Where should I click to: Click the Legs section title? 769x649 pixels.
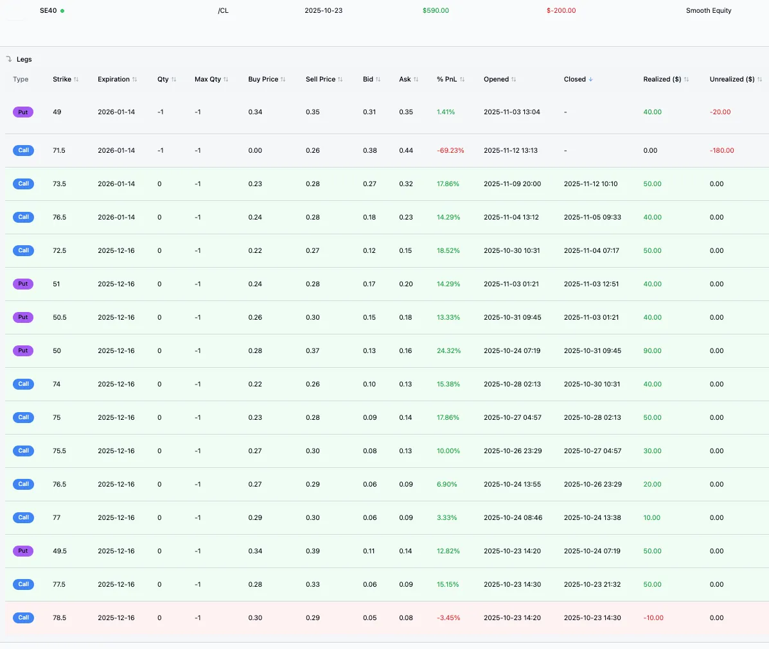24,59
